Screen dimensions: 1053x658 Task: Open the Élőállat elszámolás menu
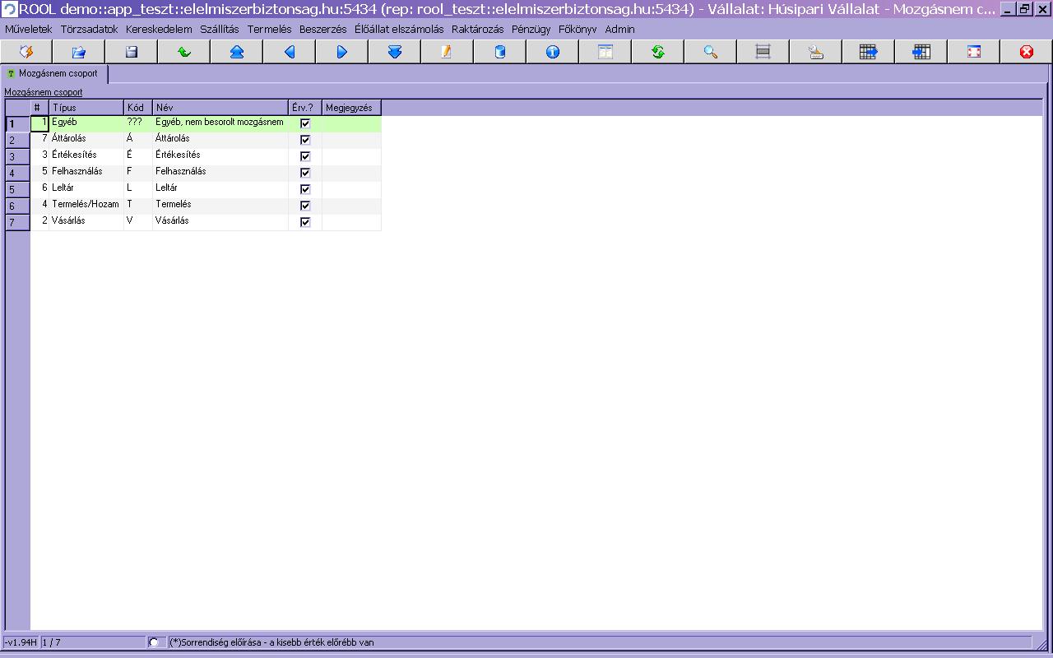point(399,29)
